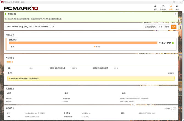184x121 pixels.
Task: Click the vertical scrollbar on right edge
Action: pyautogui.click(x=183, y=65)
